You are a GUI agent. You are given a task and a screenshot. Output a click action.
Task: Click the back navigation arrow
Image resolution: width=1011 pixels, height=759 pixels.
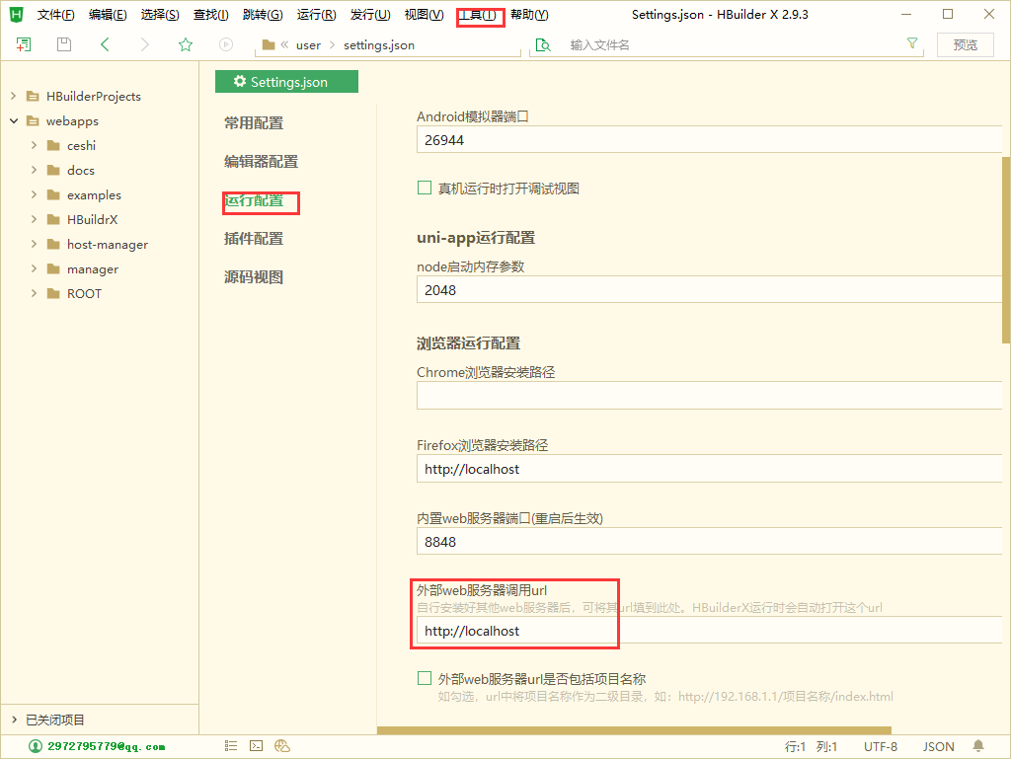(105, 44)
